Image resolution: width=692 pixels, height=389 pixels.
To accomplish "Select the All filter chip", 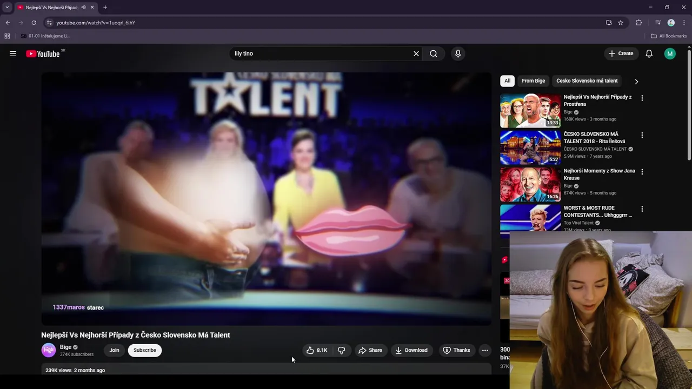I will pyautogui.click(x=507, y=81).
